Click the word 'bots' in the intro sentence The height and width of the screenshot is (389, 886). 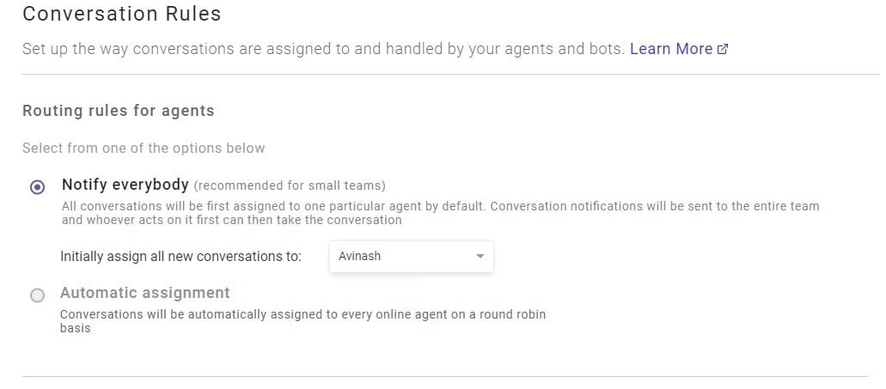[607, 49]
